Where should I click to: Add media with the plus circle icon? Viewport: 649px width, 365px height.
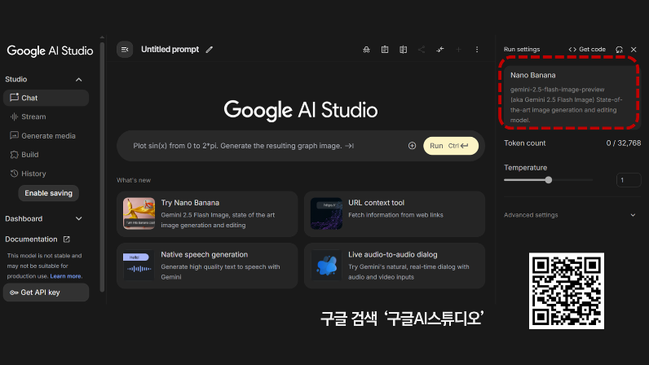coord(413,146)
